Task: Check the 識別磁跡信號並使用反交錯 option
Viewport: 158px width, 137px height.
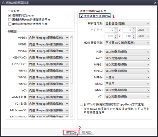Action: click(10, 24)
